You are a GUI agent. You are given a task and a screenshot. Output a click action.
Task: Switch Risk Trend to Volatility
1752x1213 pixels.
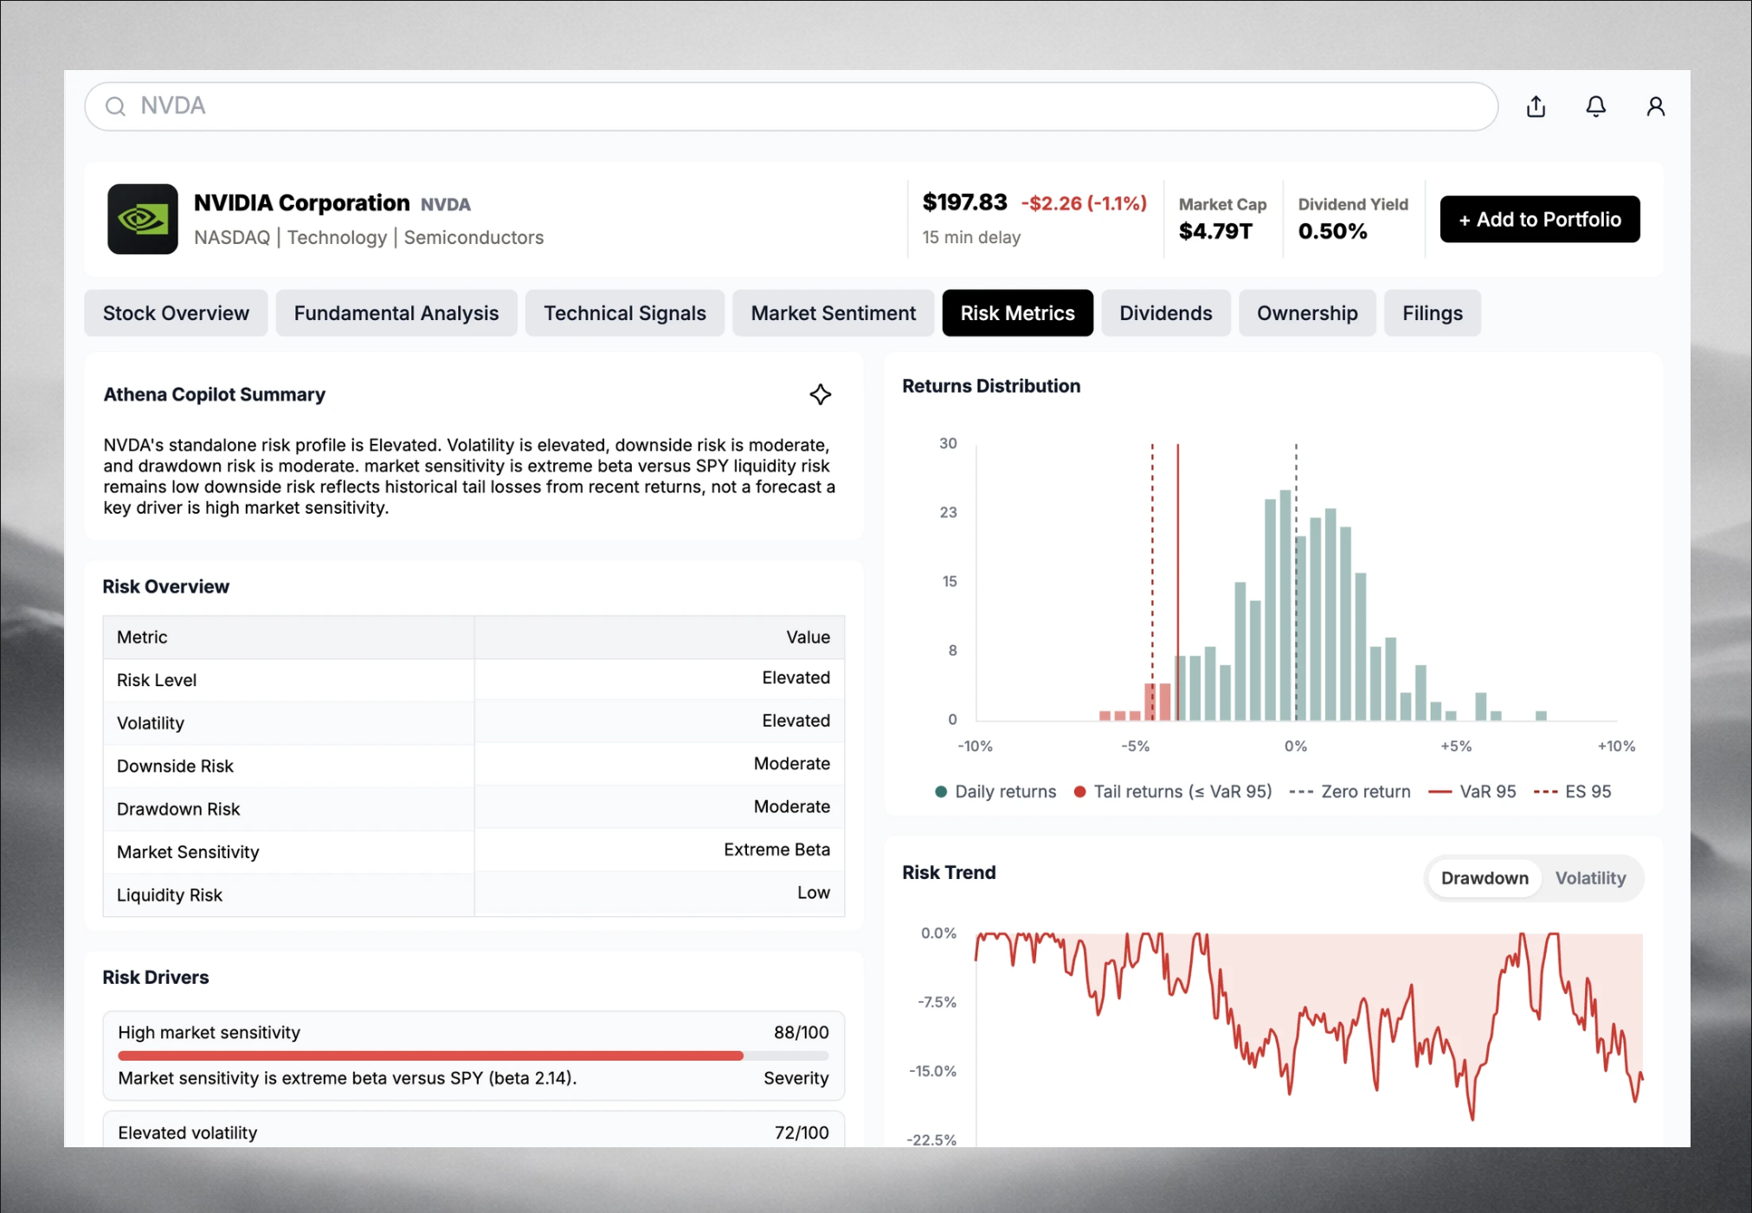point(1590,878)
